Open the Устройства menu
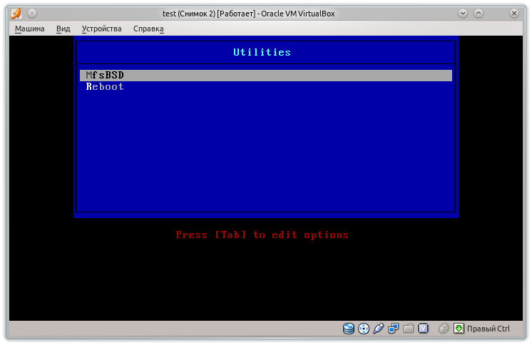Viewport: 532px width, 345px height. point(101,29)
